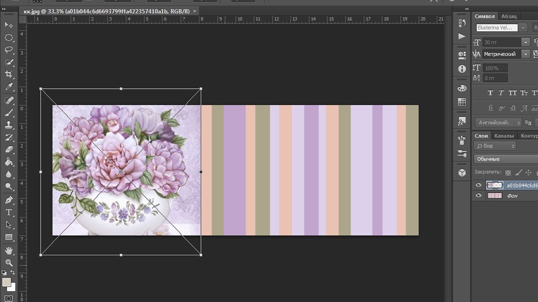Viewport: 538px width, 302px height.
Task: Switch to Символ tab
Action: pyautogui.click(x=485, y=16)
